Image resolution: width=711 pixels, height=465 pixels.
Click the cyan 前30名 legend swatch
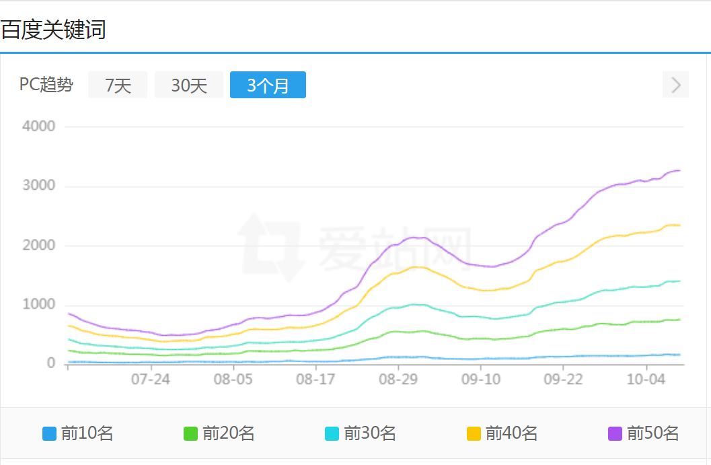[332, 434]
